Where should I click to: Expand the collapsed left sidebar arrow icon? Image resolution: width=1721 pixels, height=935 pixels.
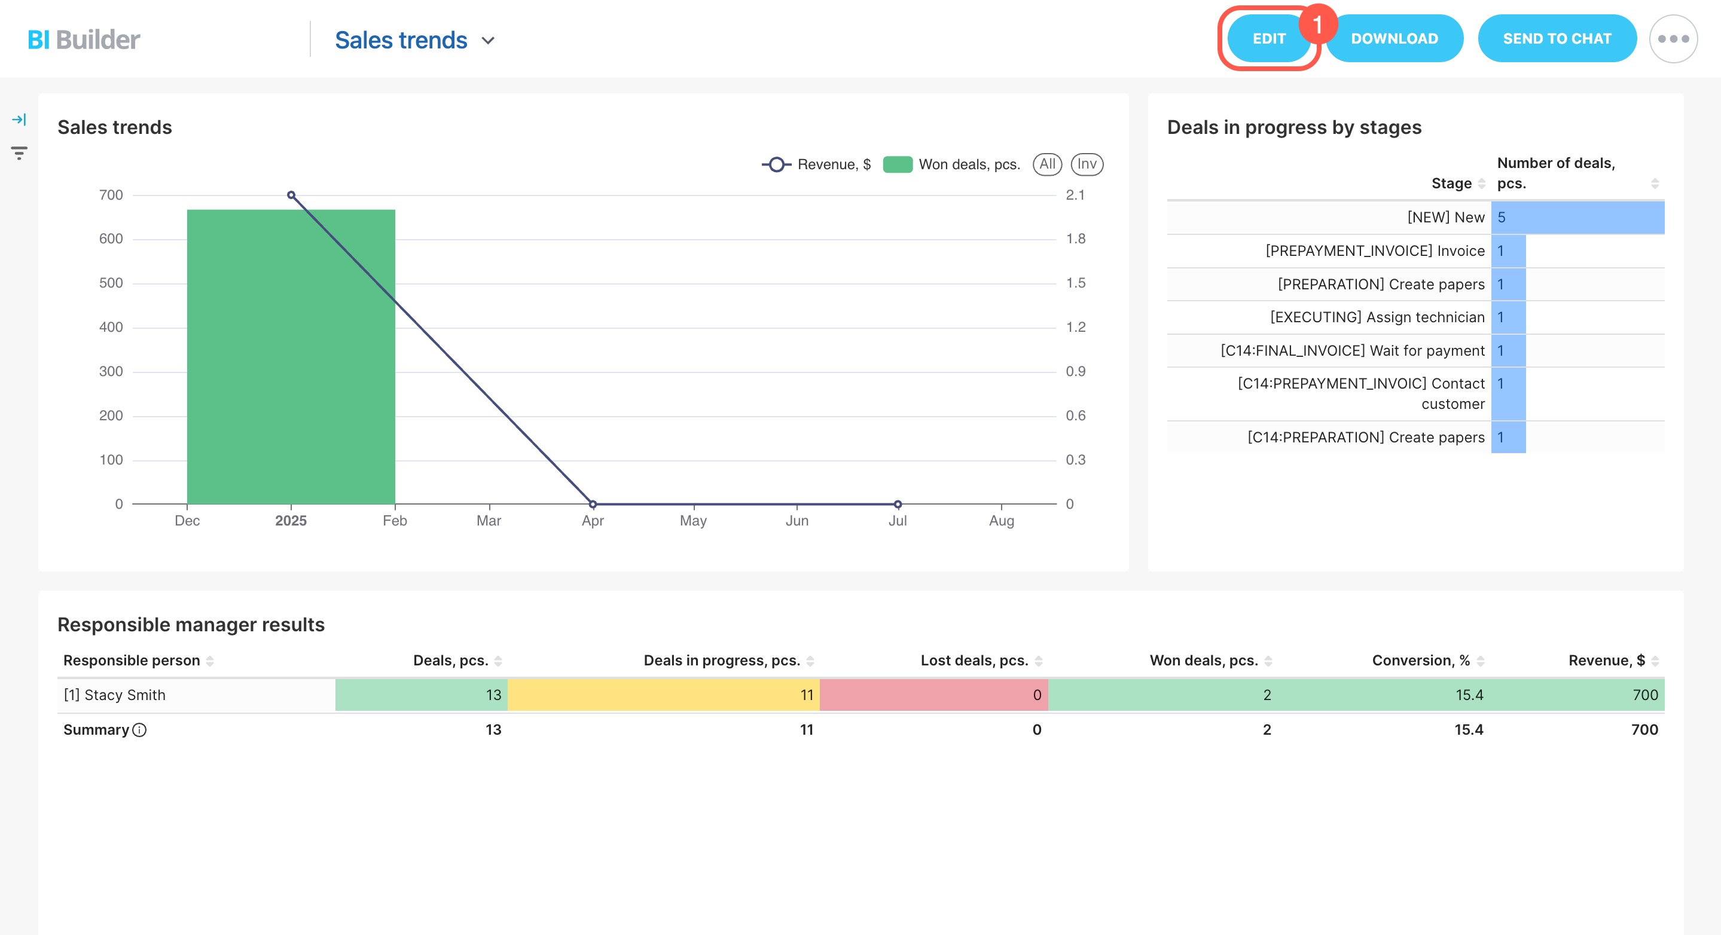pos(19,120)
